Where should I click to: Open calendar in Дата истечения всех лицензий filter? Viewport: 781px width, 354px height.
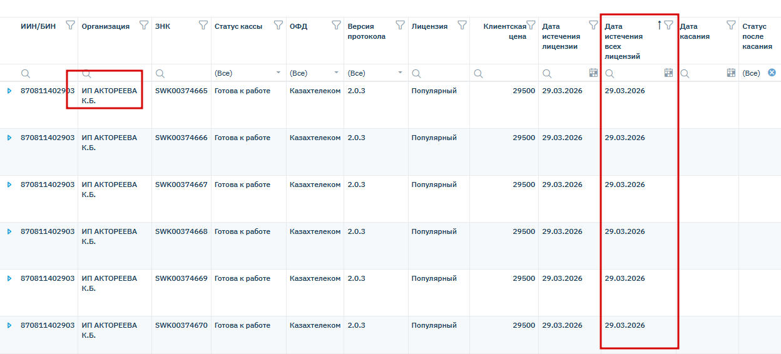pyautogui.click(x=668, y=73)
